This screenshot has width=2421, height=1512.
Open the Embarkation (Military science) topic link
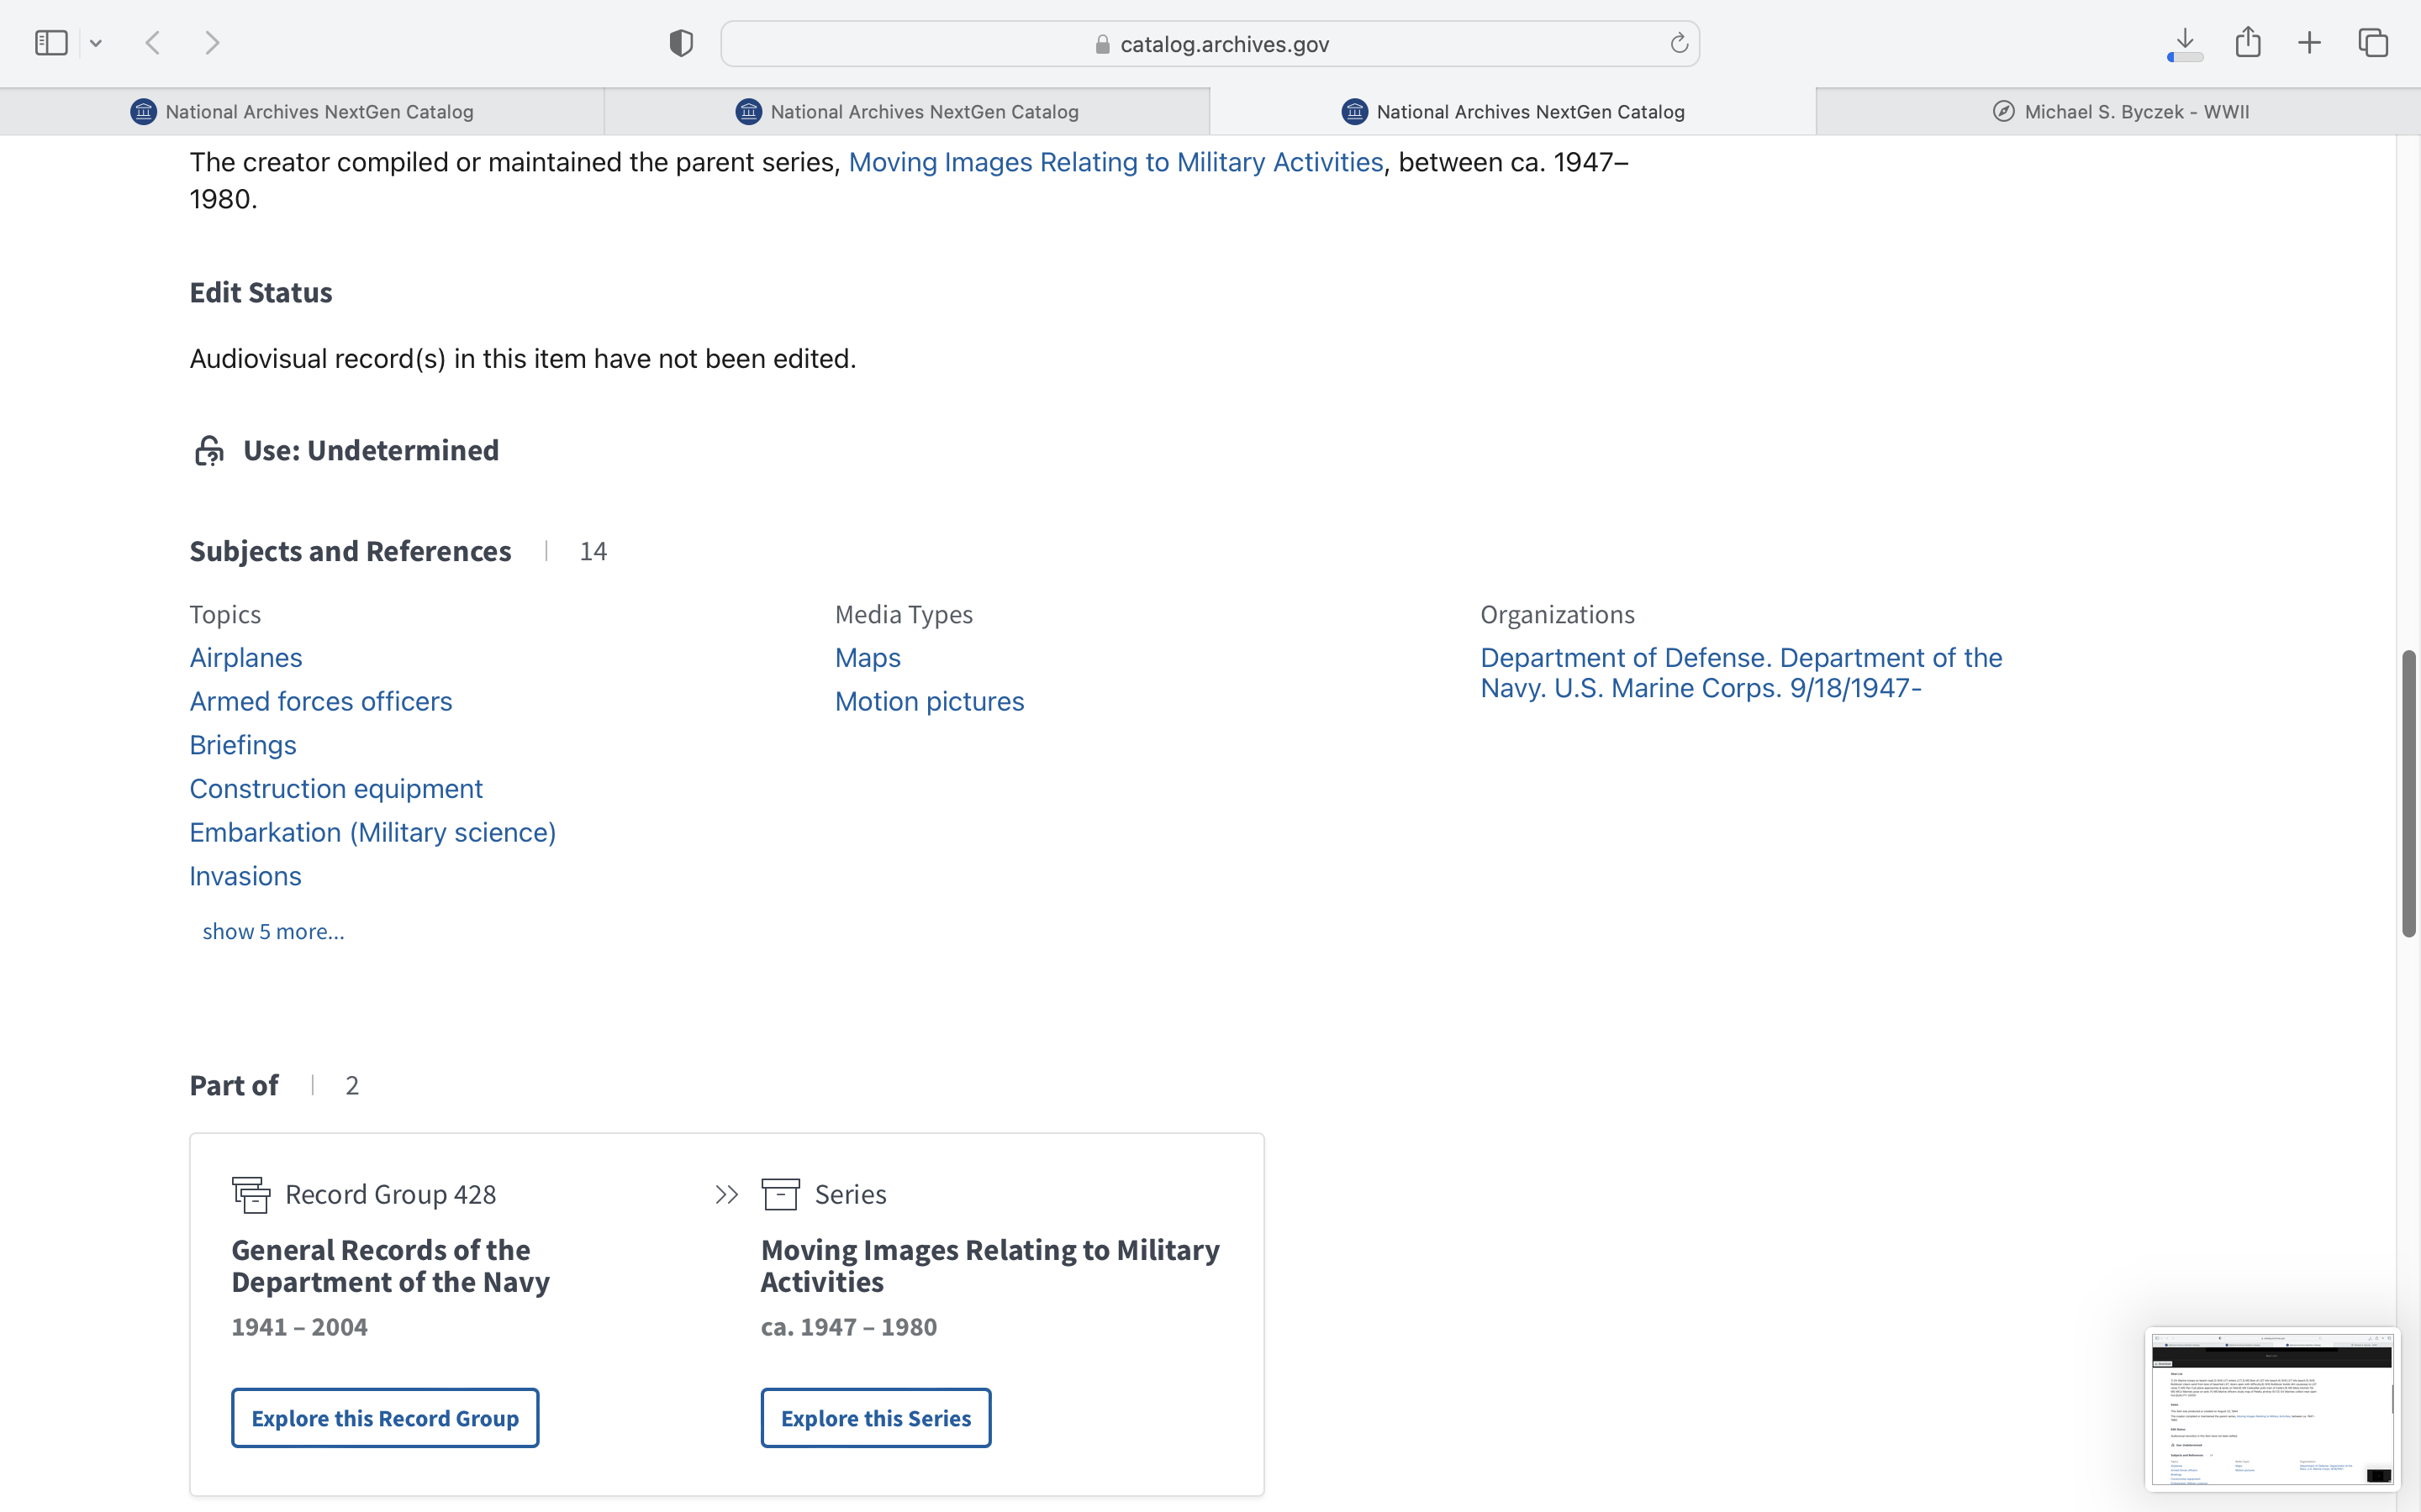[x=372, y=832]
